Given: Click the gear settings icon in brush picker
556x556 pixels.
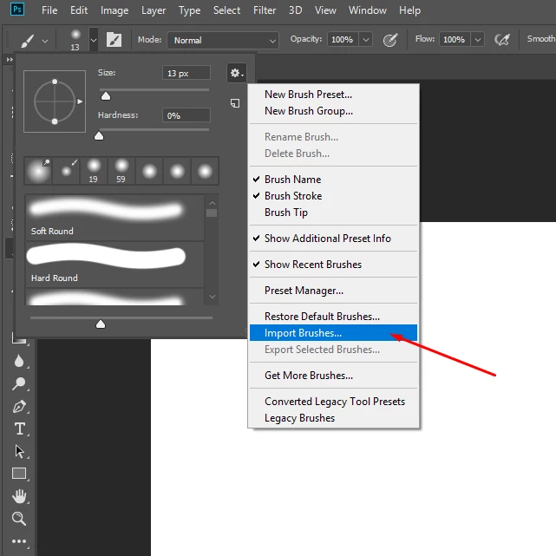Looking at the screenshot, I should (x=237, y=73).
